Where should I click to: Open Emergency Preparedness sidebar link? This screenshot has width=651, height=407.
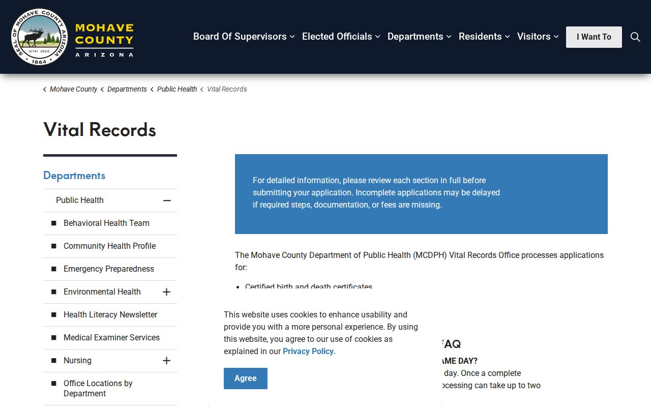(x=109, y=269)
